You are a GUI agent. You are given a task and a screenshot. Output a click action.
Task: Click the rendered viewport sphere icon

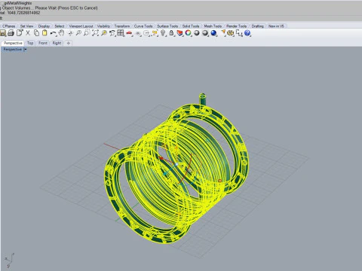click(205, 33)
